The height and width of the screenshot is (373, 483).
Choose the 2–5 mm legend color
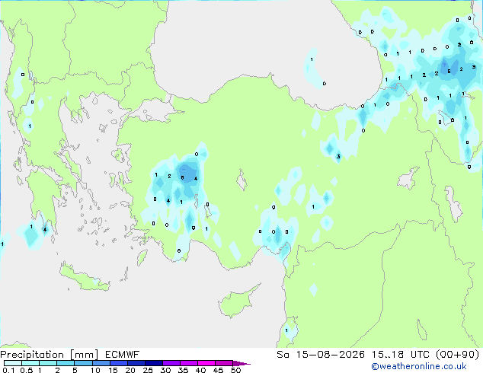pyautogui.click(x=66, y=363)
